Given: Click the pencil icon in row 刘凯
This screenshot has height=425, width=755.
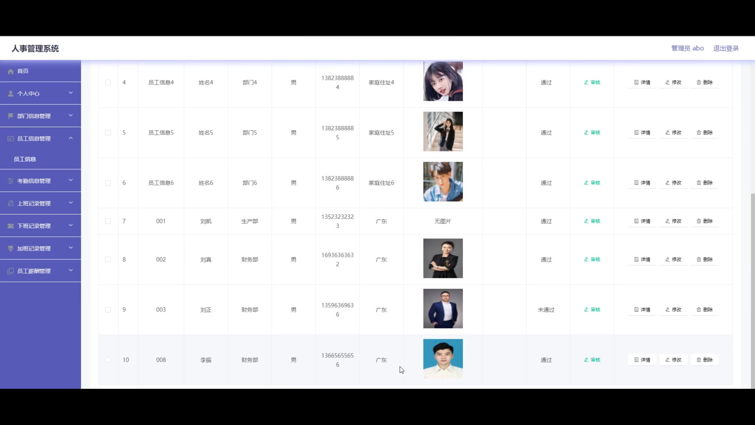Looking at the screenshot, I should (x=667, y=221).
